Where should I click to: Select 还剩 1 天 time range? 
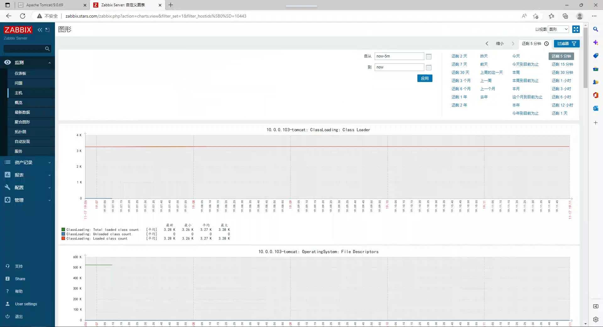pos(560,113)
